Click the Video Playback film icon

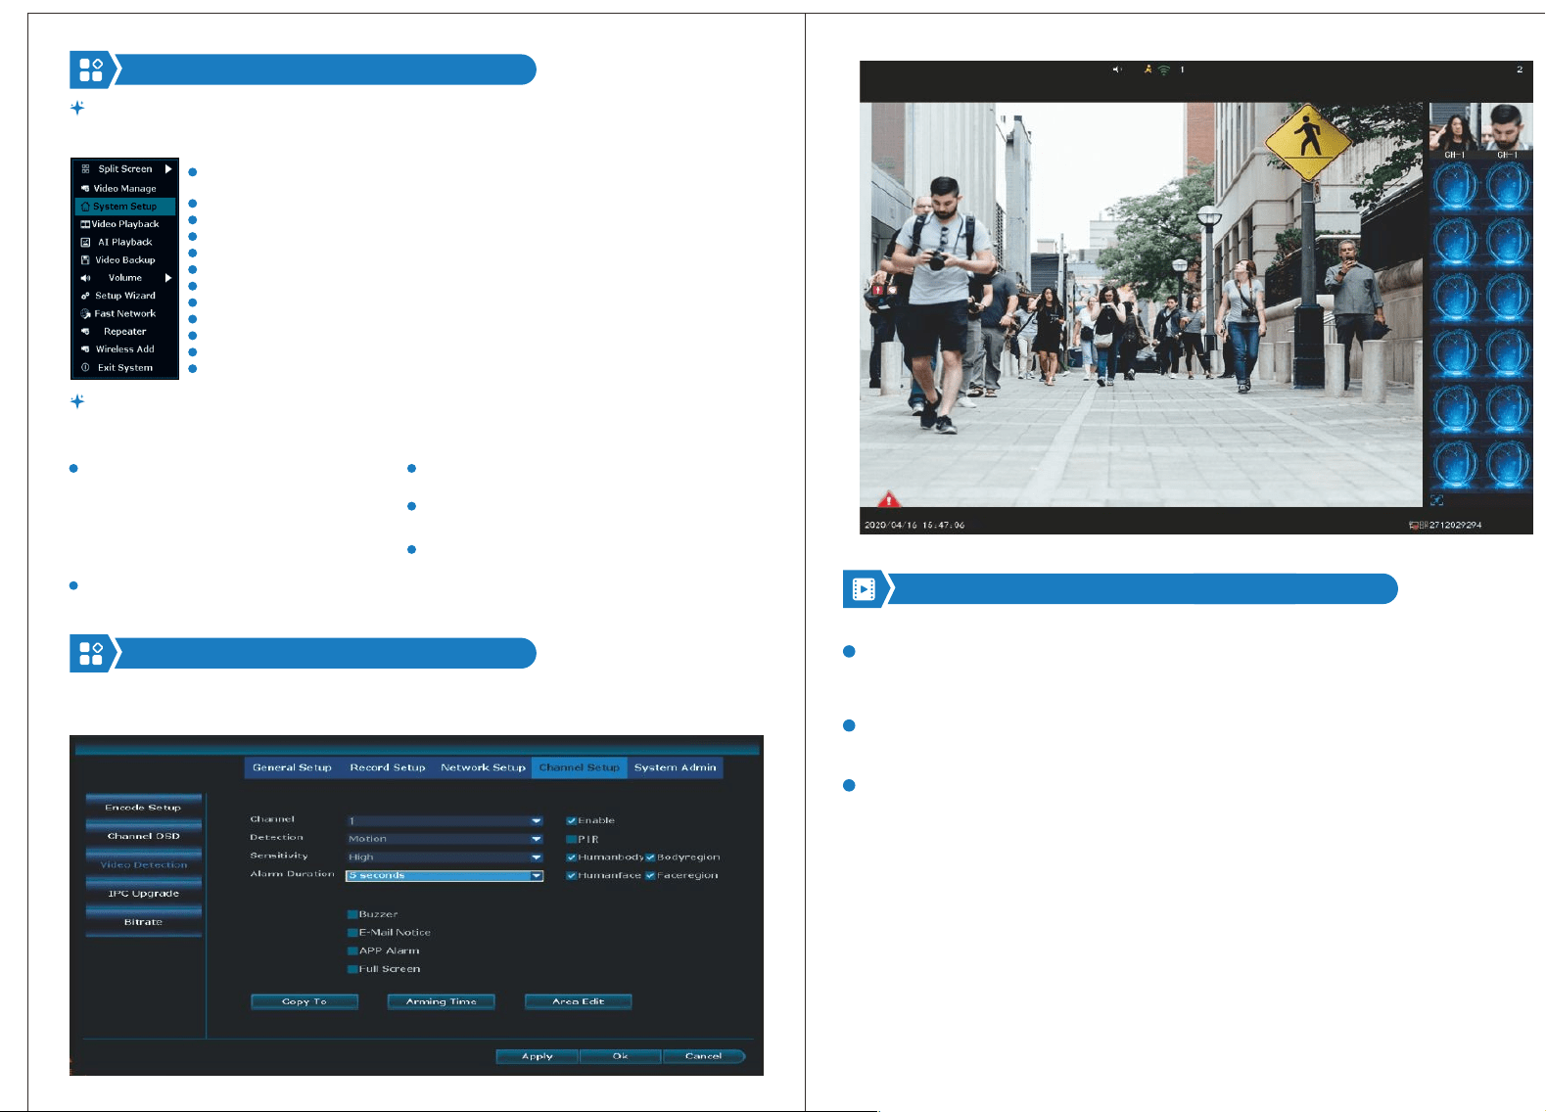85,224
